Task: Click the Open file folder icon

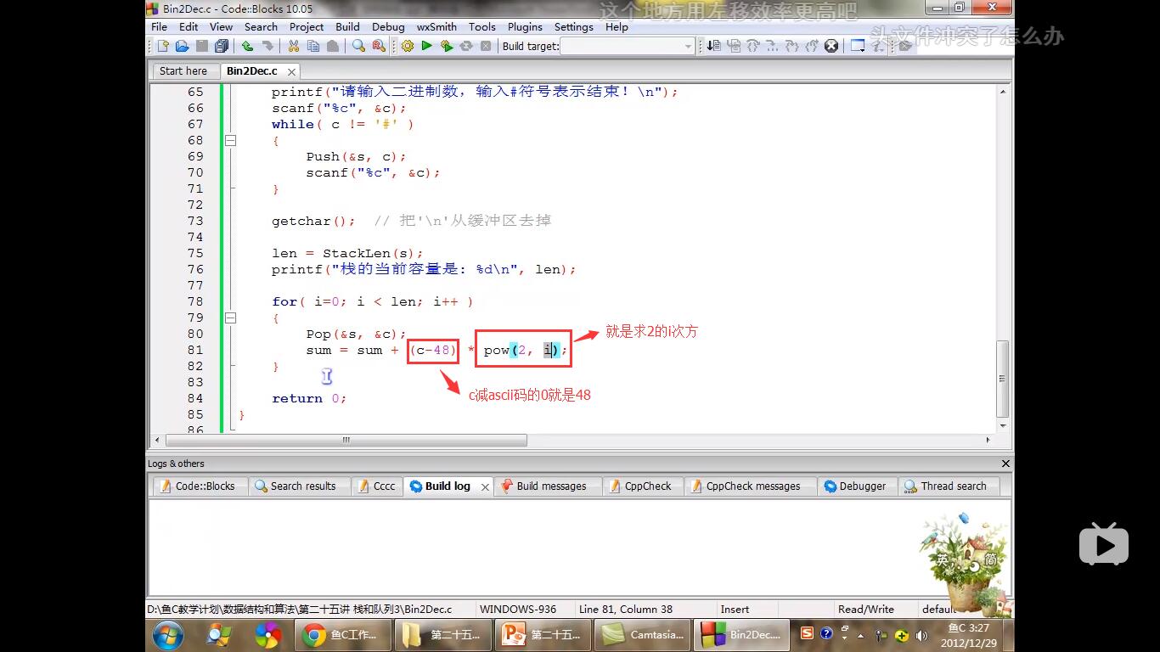Action: click(x=182, y=46)
